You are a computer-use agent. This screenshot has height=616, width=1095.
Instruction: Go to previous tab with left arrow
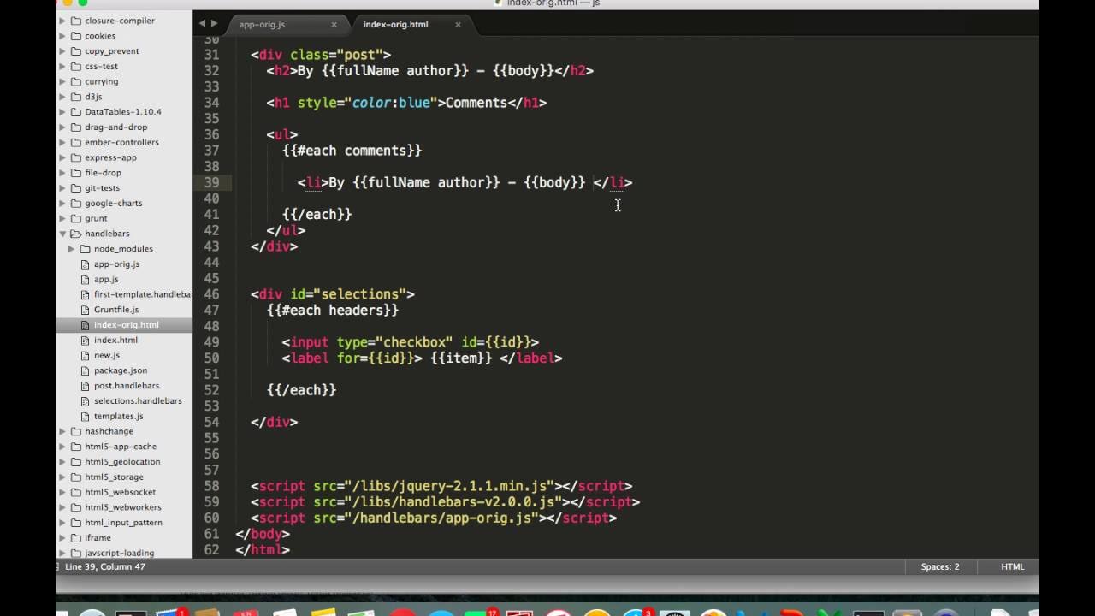pyautogui.click(x=202, y=24)
